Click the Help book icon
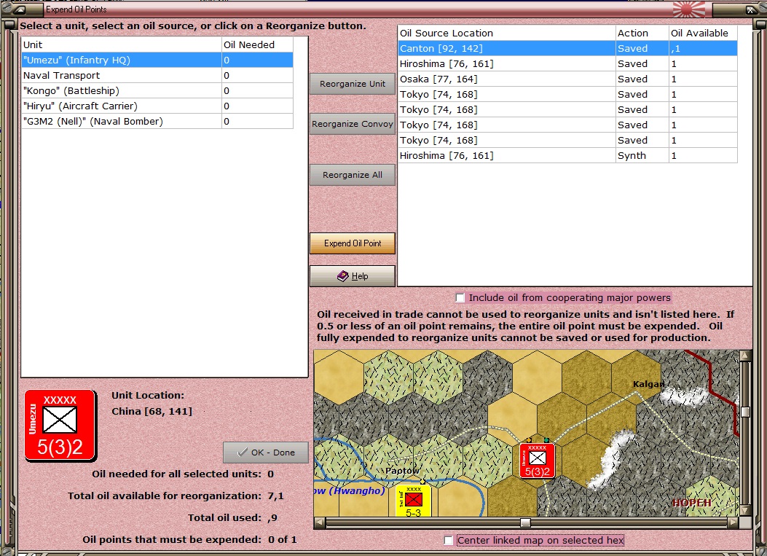767x556 pixels. 343,276
